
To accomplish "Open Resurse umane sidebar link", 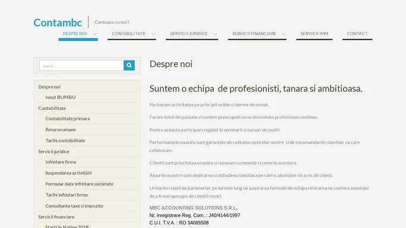I will click(61, 129).
